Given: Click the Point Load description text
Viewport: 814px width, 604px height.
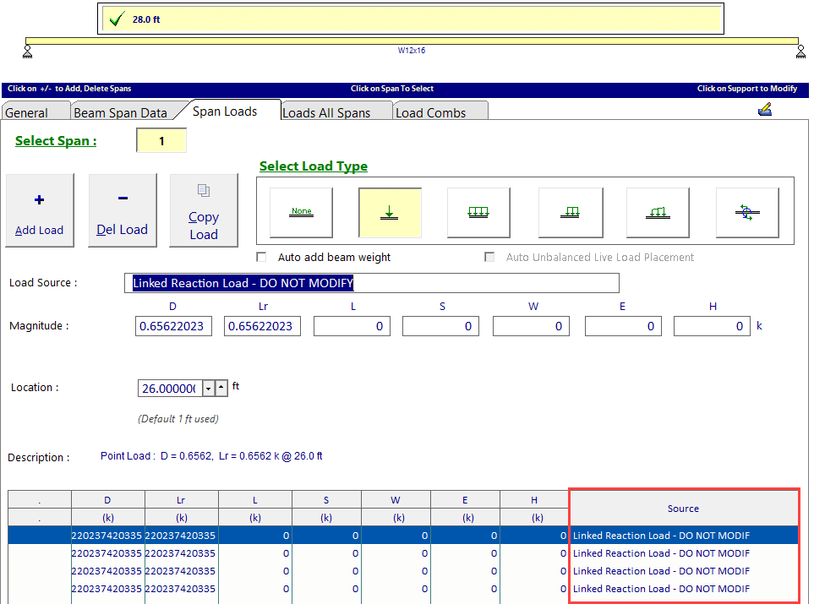Looking at the screenshot, I should coord(211,456).
